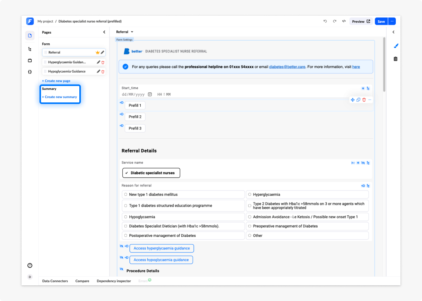This screenshot has width=422, height=301.
Task: Open the calendar-like icon in left sidebar
Action: point(30,60)
